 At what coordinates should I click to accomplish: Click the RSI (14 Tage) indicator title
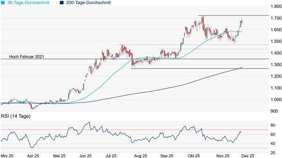[15, 116]
